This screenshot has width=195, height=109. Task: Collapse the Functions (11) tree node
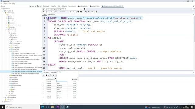point(9,51)
